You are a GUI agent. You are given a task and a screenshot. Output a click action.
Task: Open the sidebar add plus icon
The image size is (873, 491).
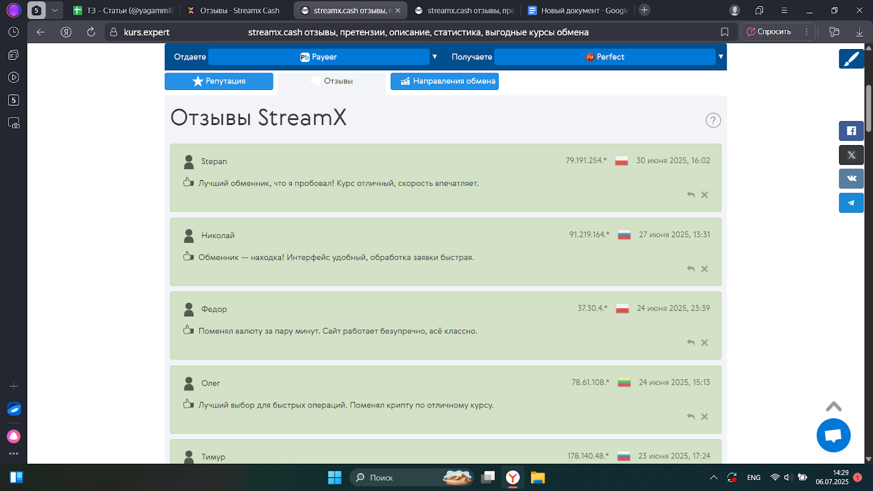tap(14, 386)
